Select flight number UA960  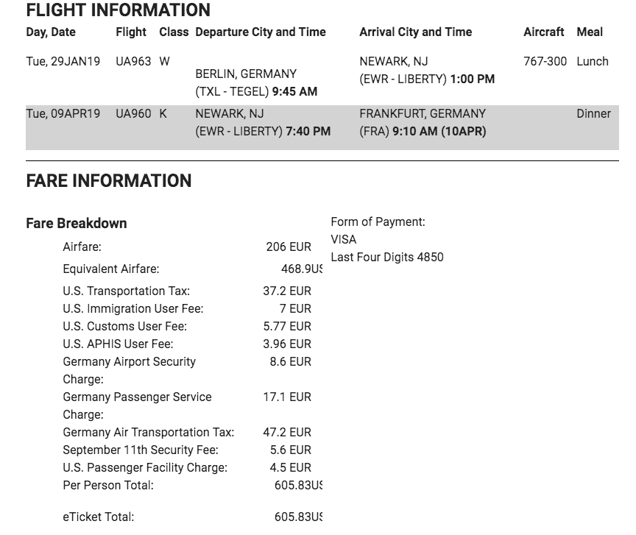click(x=133, y=114)
